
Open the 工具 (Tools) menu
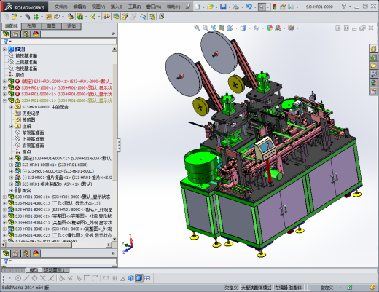[134, 7]
